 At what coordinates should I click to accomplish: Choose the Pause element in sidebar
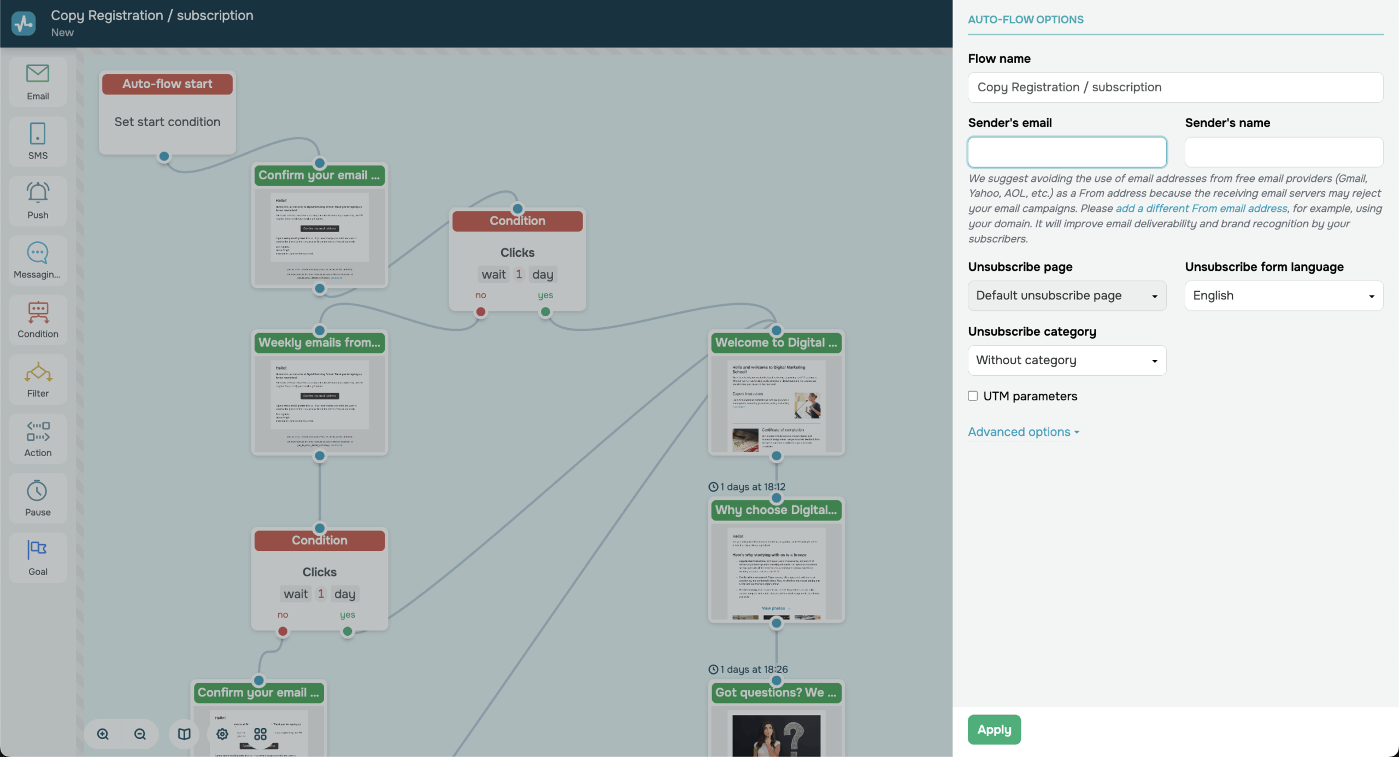(x=38, y=499)
